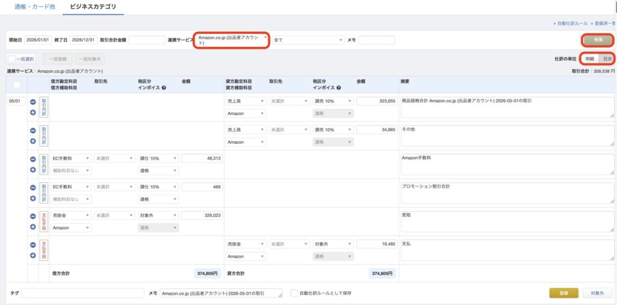Open 適格 invoice dropdown on the 48,313 row
The image size is (617, 305).
[158, 171]
